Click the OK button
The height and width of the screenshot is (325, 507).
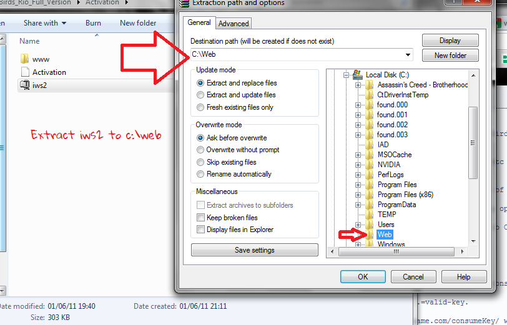pos(363,277)
